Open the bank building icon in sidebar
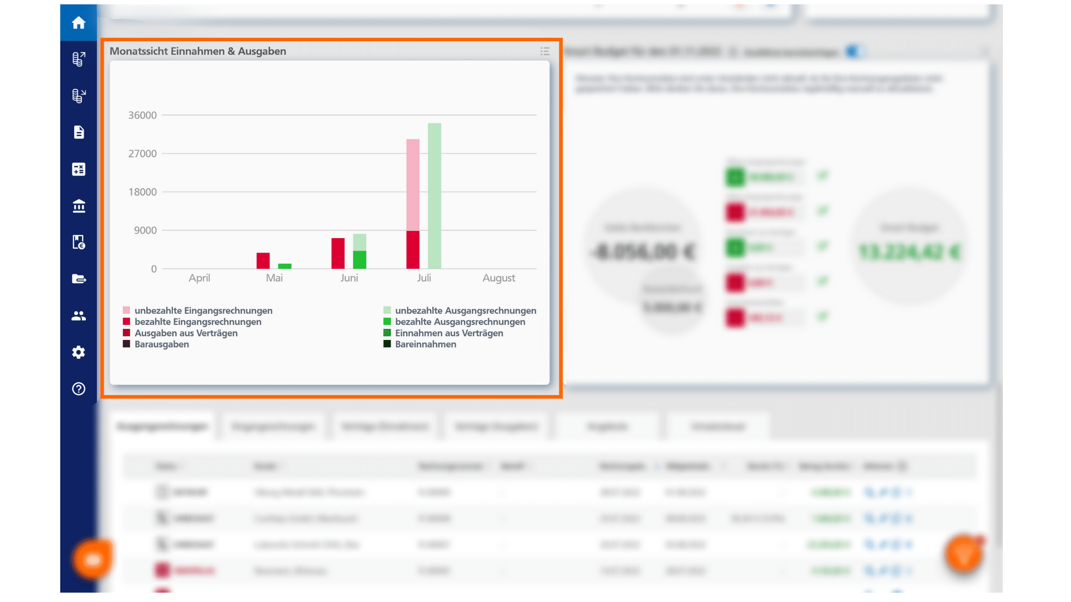Image resolution: width=1071 pixels, height=602 pixels. tap(79, 206)
